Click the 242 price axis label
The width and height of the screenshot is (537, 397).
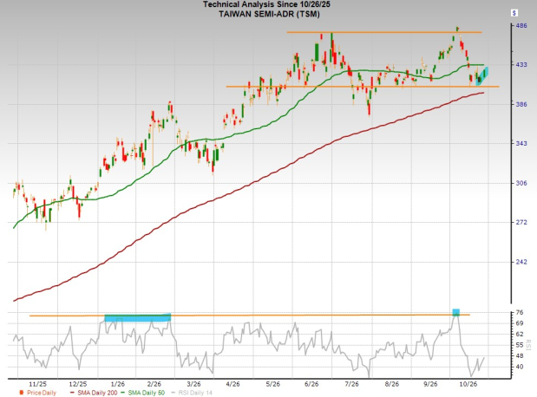click(x=521, y=262)
